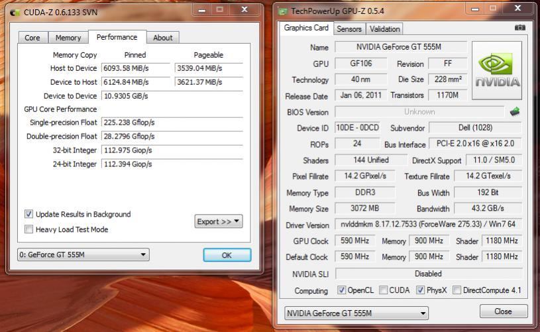Click Host to Device pageable value 3539.04 MiB/s

pyautogui.click(x=209, y=68)
